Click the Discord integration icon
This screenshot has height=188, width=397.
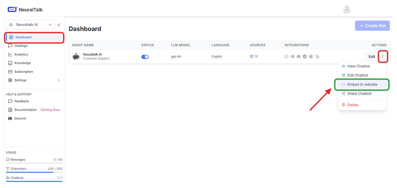[x=298, y=57]
